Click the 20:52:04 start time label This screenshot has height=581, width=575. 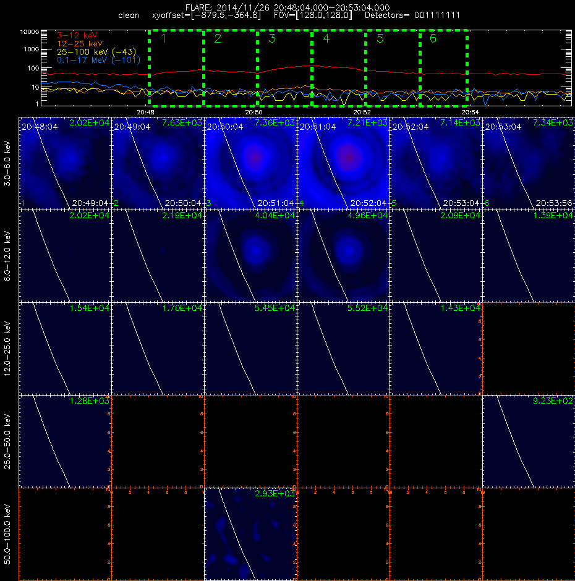click(x=411, y=127)
